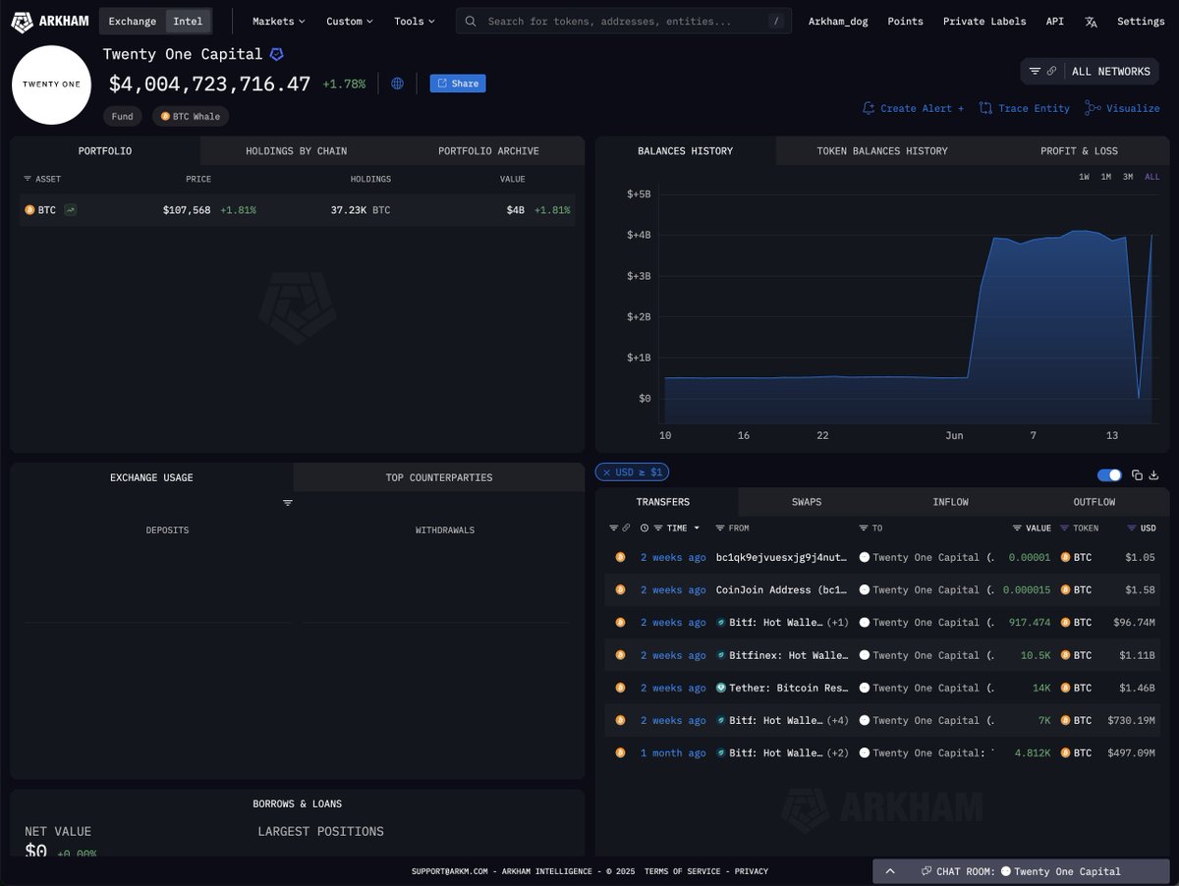Click the verified badge beside Twenty One Capital

(x=277, y=55)
